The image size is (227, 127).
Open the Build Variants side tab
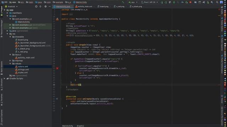click(x=1, y=68)
